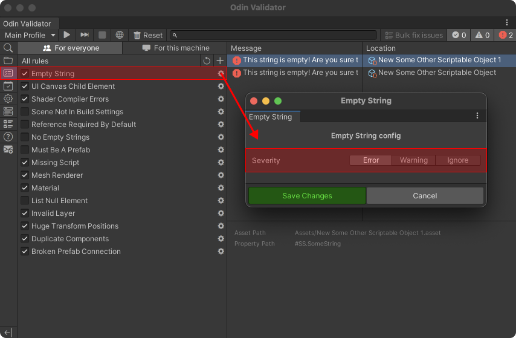Open Scene Not In Build Settings gear

pos(221,112)
